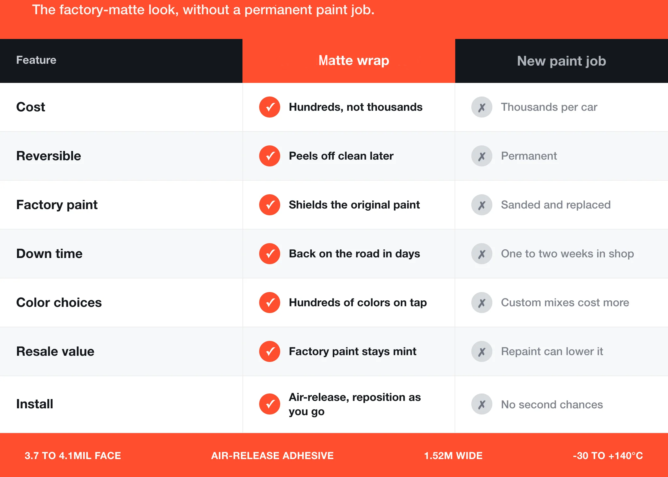Click the checkmark beside Shields the original paint
The image size is (668, 477).
coord(270,205)
